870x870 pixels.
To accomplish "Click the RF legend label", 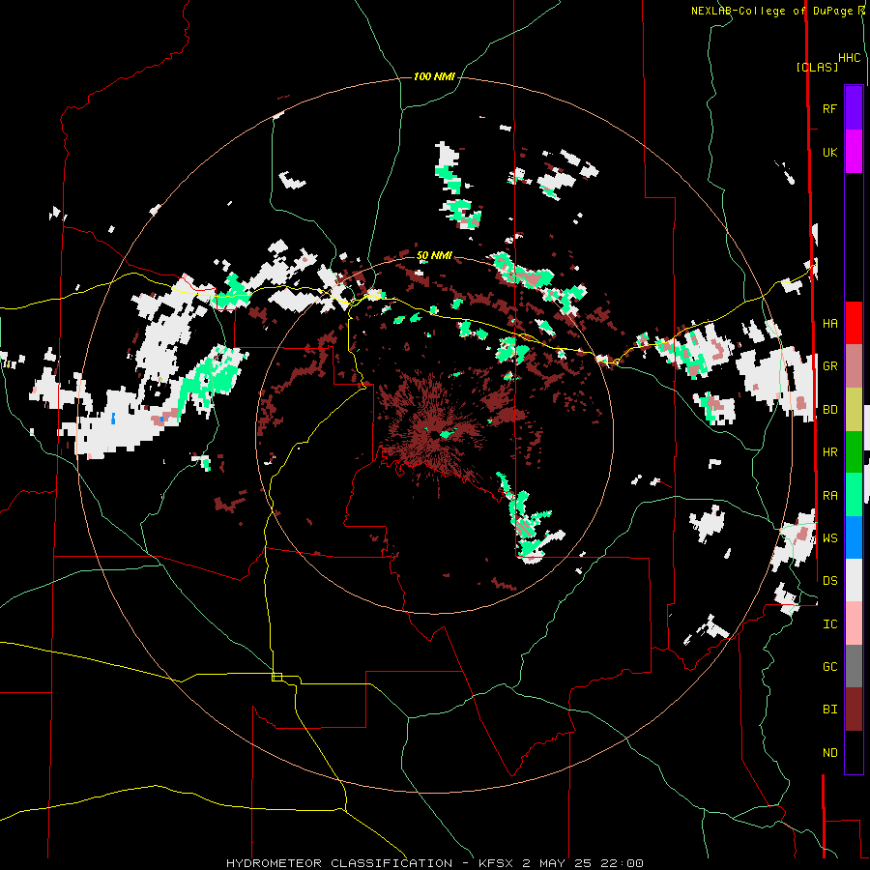I will [x=829, y=108].
